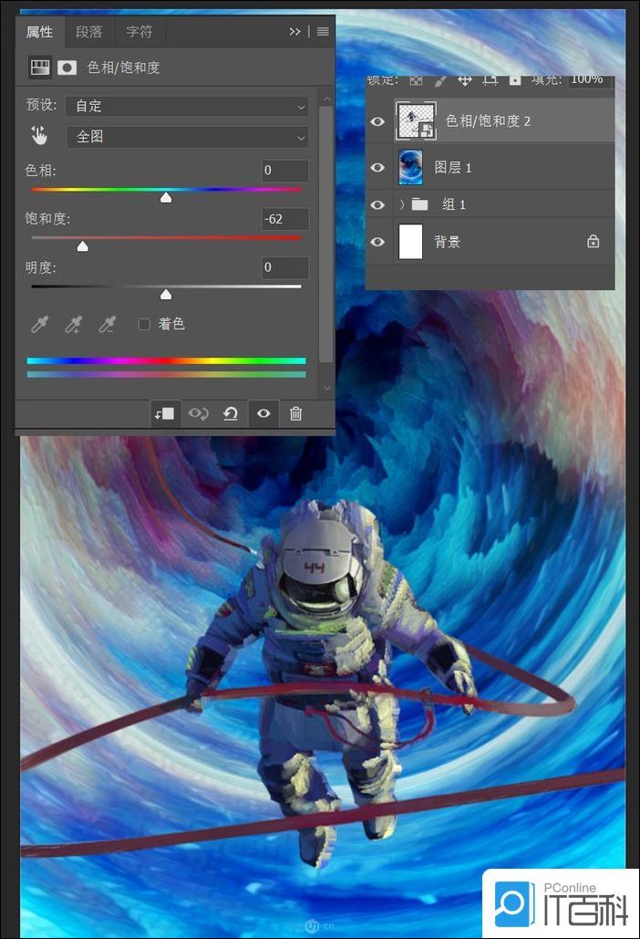Viewport: 640px width, 939px height.
Task: Click the 明度 slider handle
Action: tap(166, 294)
